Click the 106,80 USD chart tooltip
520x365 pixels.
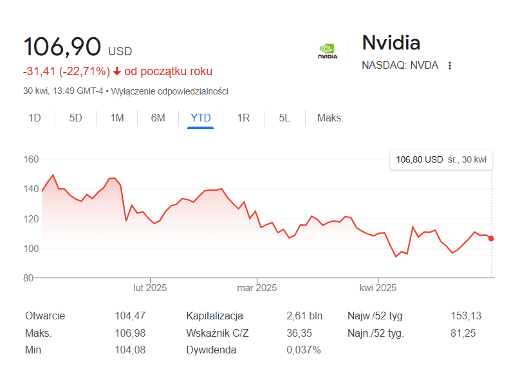pyautogui.click(x=441, y=159)
